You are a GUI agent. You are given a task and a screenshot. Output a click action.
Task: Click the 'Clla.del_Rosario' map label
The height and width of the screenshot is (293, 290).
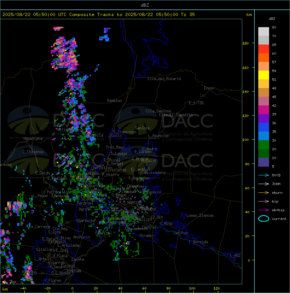164,79
